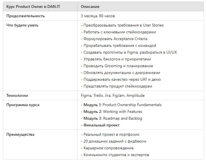The height and width of the screenshot is (162, 207).
Task: Select the 'Продолжительность' row label
Action: click(25, 16)
